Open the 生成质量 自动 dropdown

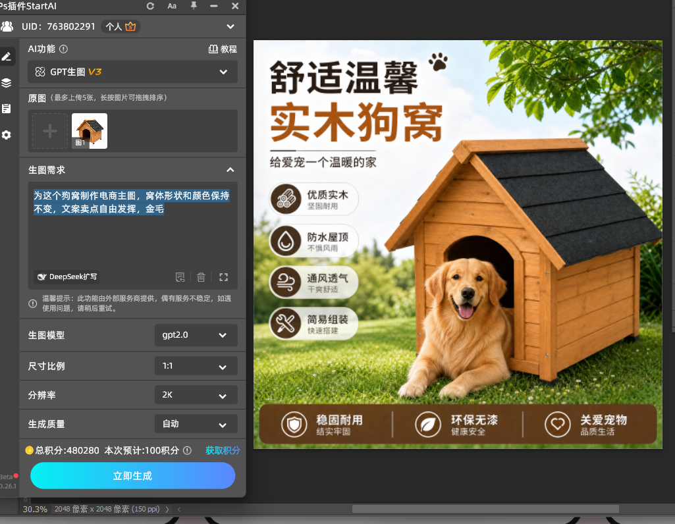click(196, 424)
